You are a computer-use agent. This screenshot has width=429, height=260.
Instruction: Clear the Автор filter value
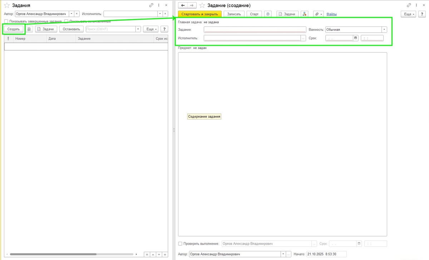[x=77, y=14]
